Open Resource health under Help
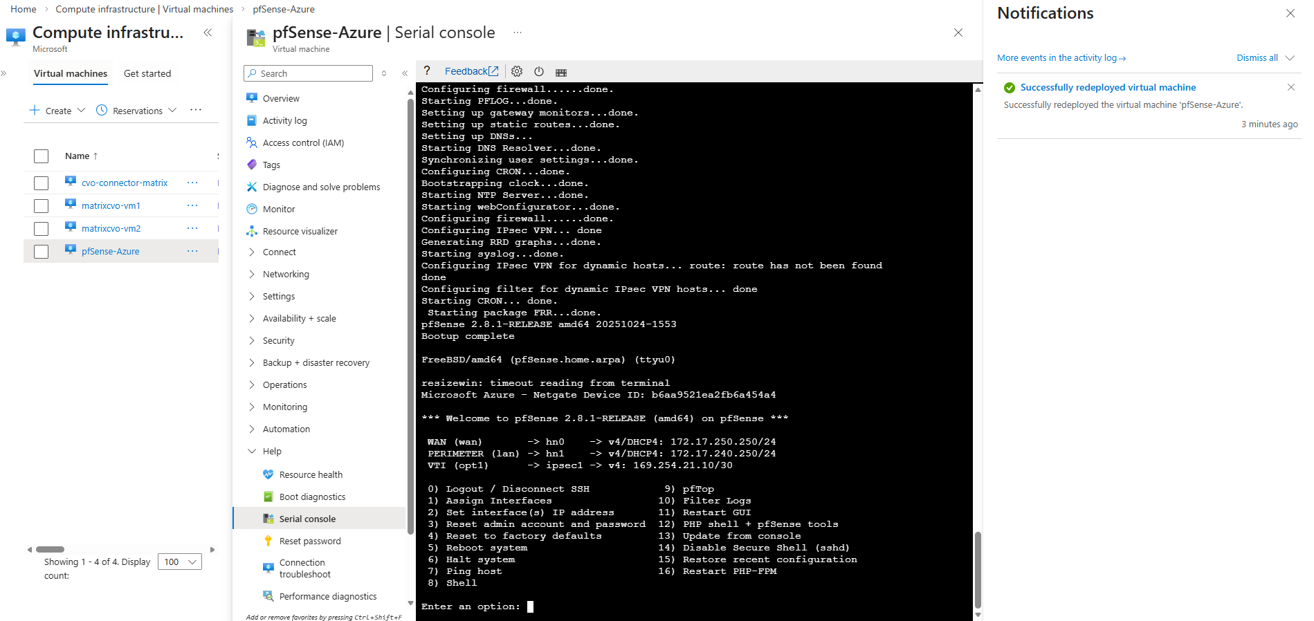1314x621 pixels. coord(311,474)
